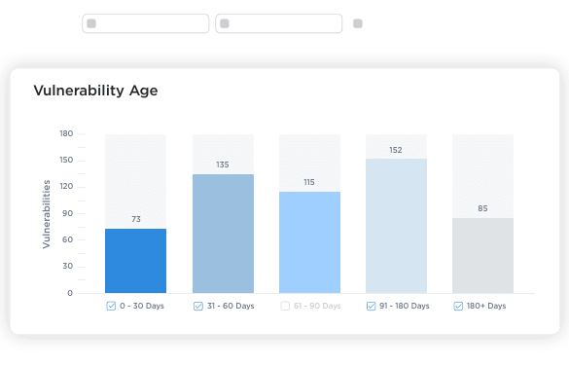Uncheck the 0 - 30 Days checkbox
Image resolution: width=569 pixels, height=366 pixels.
pos(111,306)
